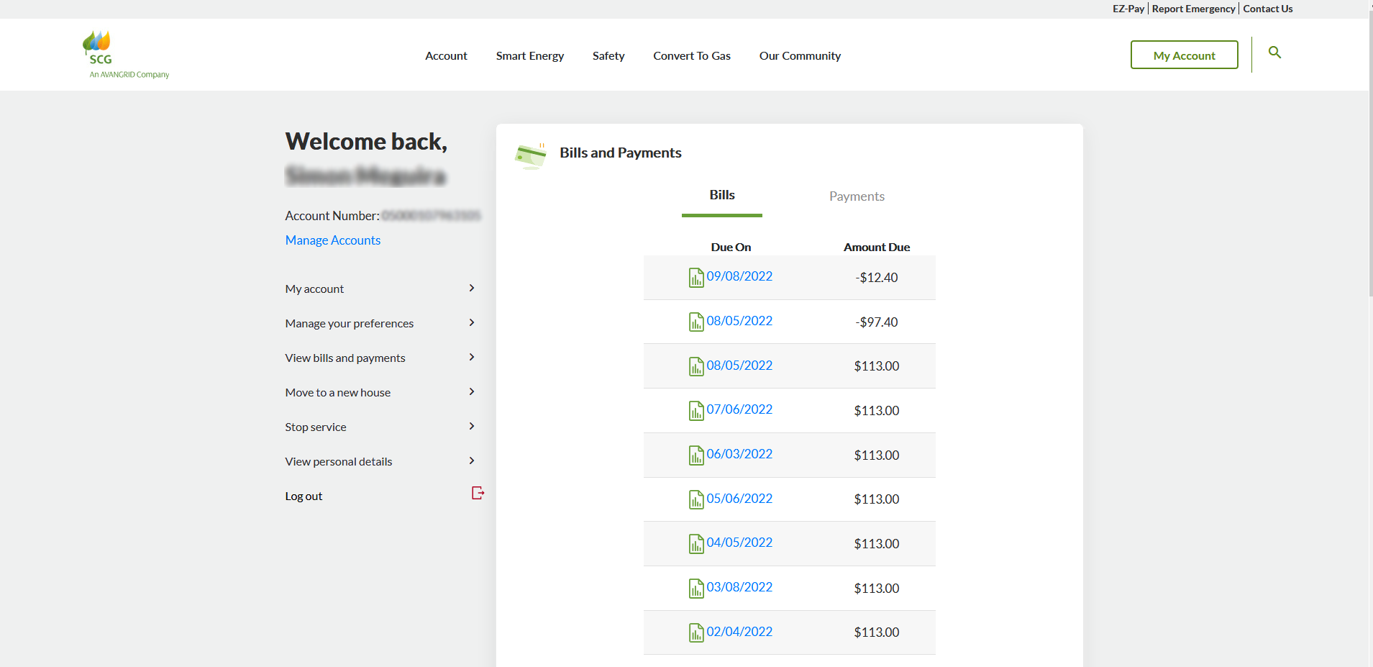
Task: Open bill document icon for 02/04/2022
Action: point(695,632)
